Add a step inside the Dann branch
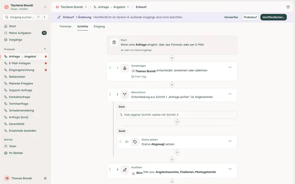The height and width of the screenshot is (184, 295). (177, 122)
